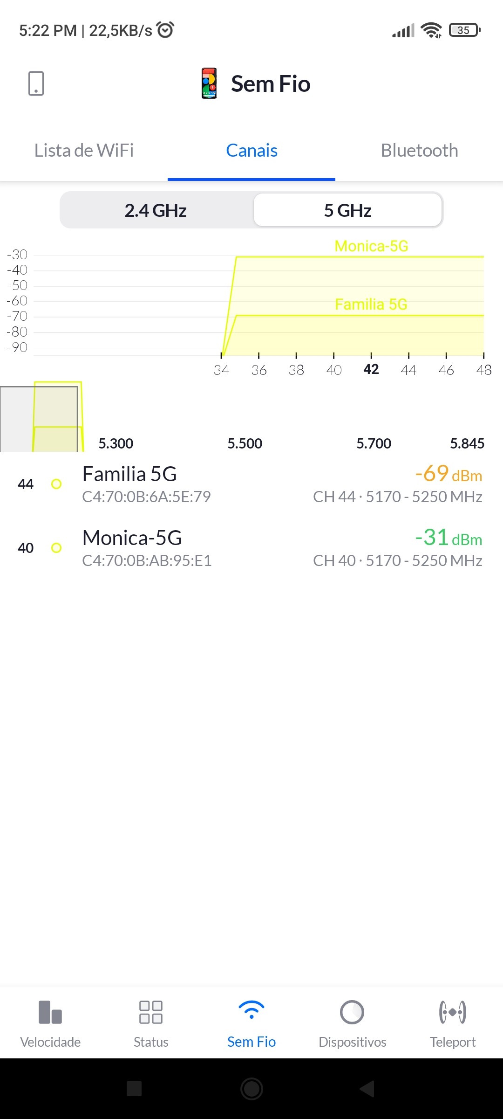Screen dimensions: 503x1119
Task: Switch to 2.4 GHz band
Action: [156, 210]
